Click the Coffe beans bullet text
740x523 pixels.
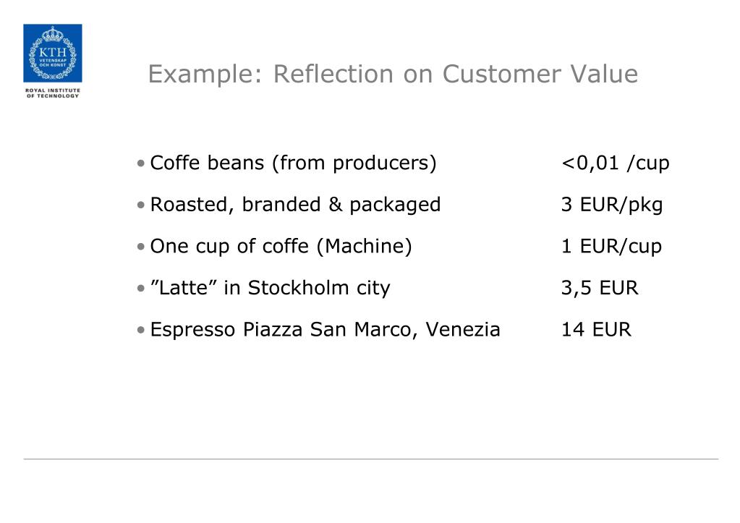pos(293,163)
